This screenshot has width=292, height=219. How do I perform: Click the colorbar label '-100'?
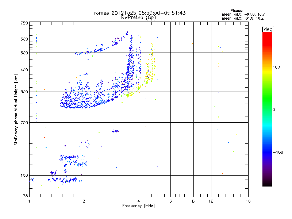click(x=278, y=152)
